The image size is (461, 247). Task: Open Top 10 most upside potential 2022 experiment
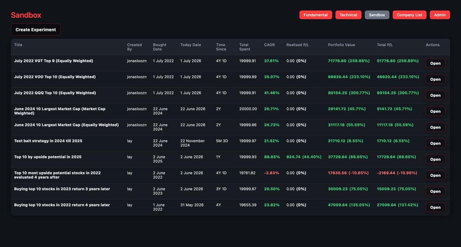click(x=435, y=175)
